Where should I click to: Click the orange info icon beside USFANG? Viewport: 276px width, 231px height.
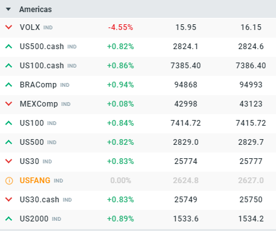(9, 181)
